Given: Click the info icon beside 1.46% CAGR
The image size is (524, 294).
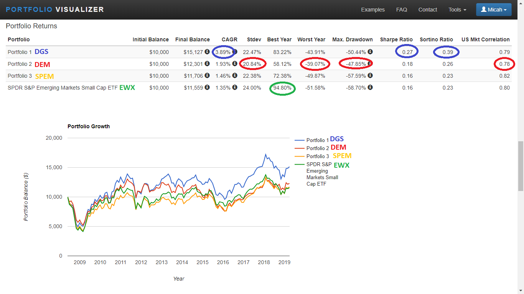Looking at the screenshot, I should click(235, 76).
